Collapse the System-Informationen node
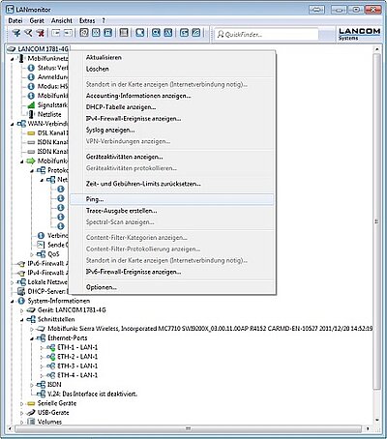This screenshot has height=439, width=387. (x=13, y=302)
